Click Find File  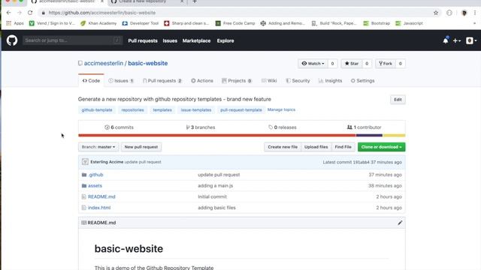click(343, 147)
